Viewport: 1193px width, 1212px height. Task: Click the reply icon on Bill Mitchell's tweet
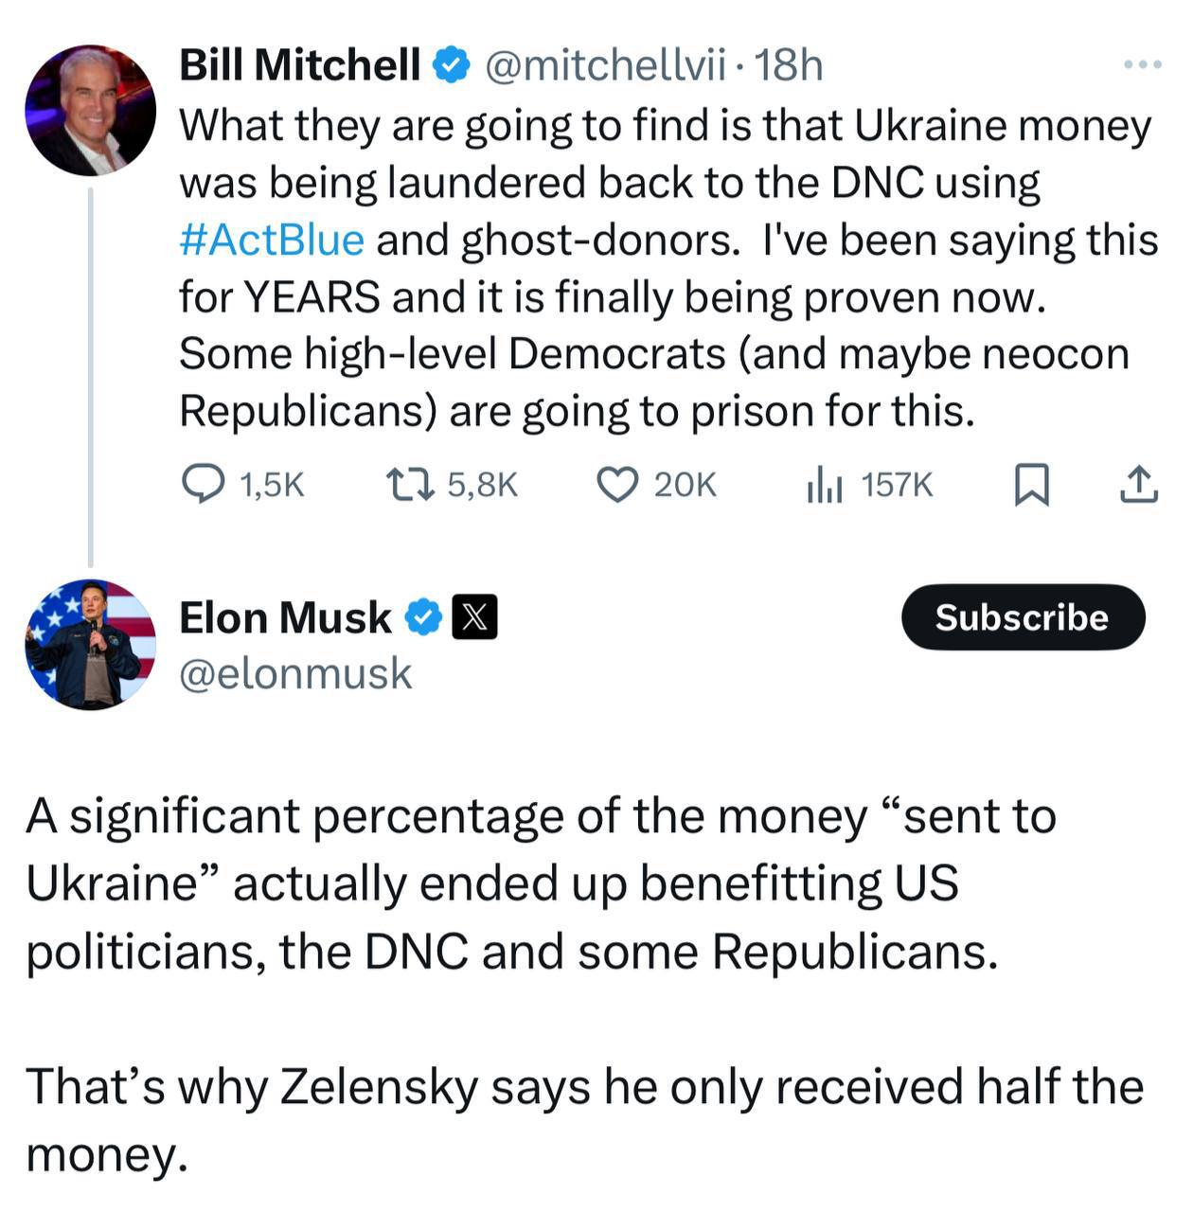pyautogui.click(x=203, y=485)
